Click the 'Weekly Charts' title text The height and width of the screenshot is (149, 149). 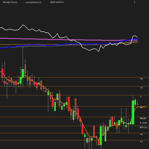(10, 2)
